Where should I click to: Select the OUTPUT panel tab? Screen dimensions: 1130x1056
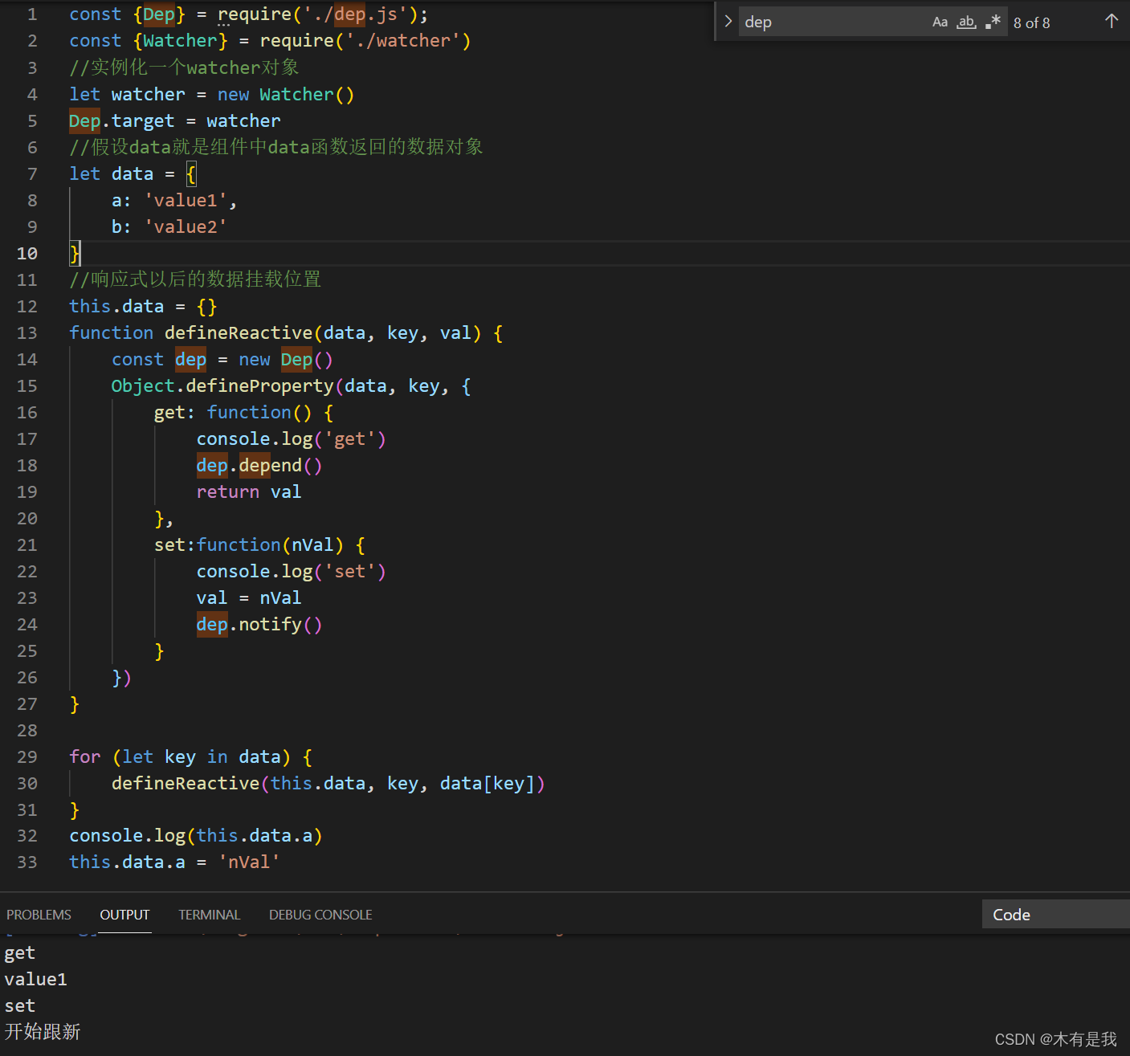tap(124, 915)
